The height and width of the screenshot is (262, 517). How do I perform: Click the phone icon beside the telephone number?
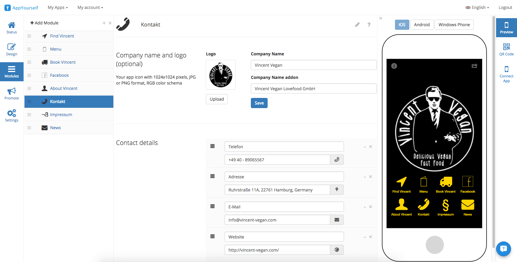pyautogui.click(x=337, y=160)
